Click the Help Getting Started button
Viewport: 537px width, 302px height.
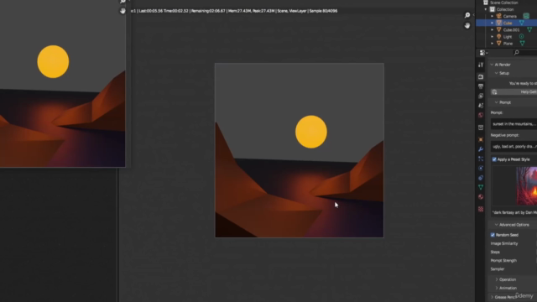(514, 91)
